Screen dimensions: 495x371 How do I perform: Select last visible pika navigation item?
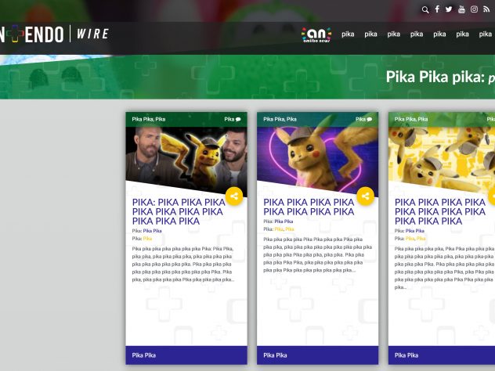486,34
